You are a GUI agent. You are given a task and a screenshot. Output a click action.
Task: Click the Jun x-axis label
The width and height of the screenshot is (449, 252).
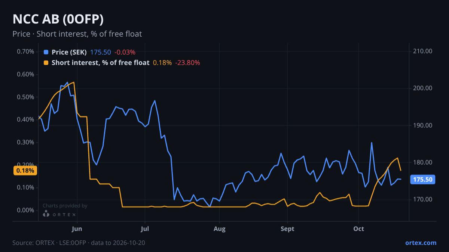(x=77, y=229)
